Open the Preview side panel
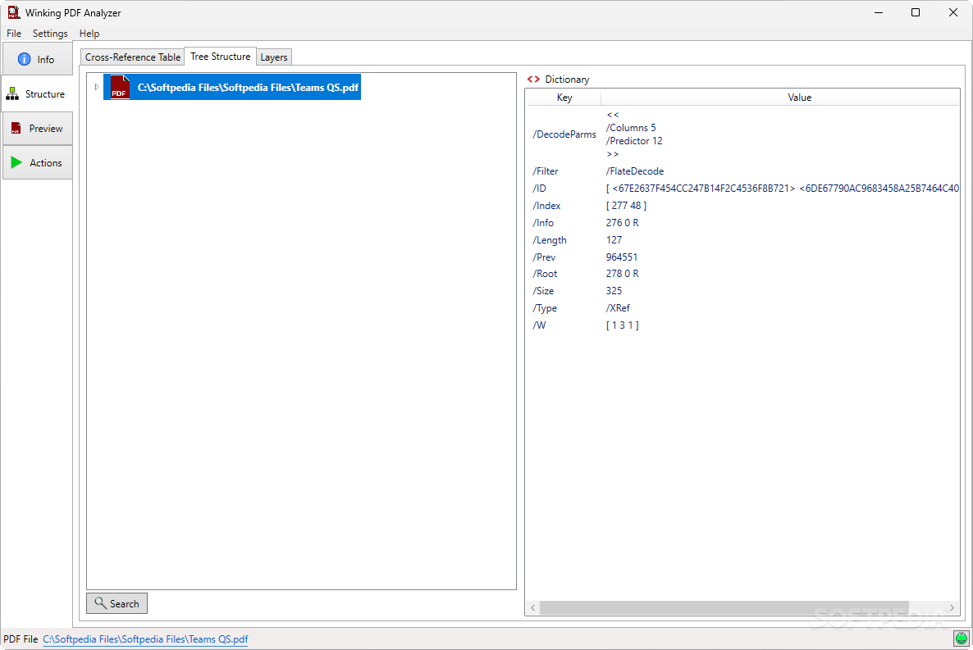The height and width of the screenshot is (650, 973). pos(37,129)
